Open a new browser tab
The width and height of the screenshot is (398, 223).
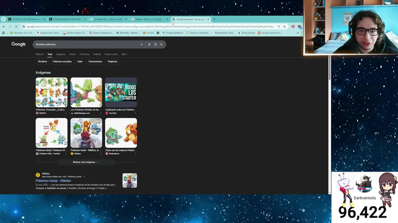[x=214, y=19]
